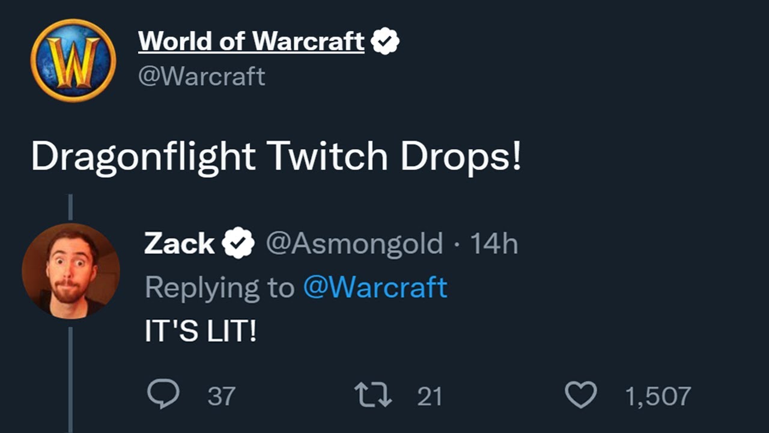769x433 pixels.
Task: Follow the blue @Warcraft mention link
Action: click(x=375, y=287)
